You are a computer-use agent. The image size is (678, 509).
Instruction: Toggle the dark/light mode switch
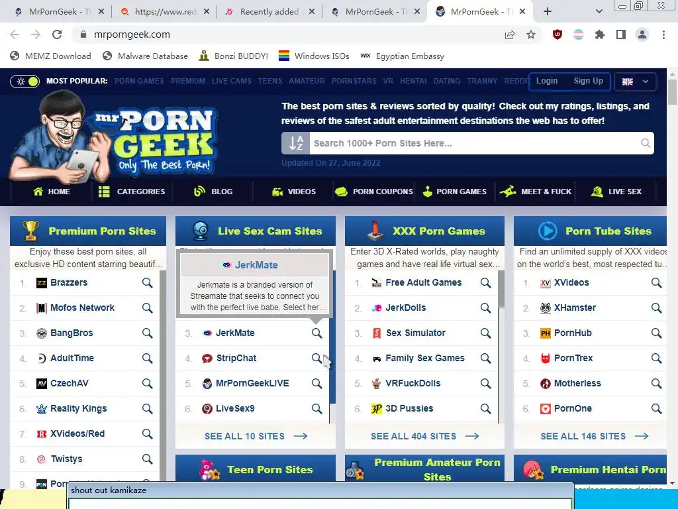(x=26, y=81)
